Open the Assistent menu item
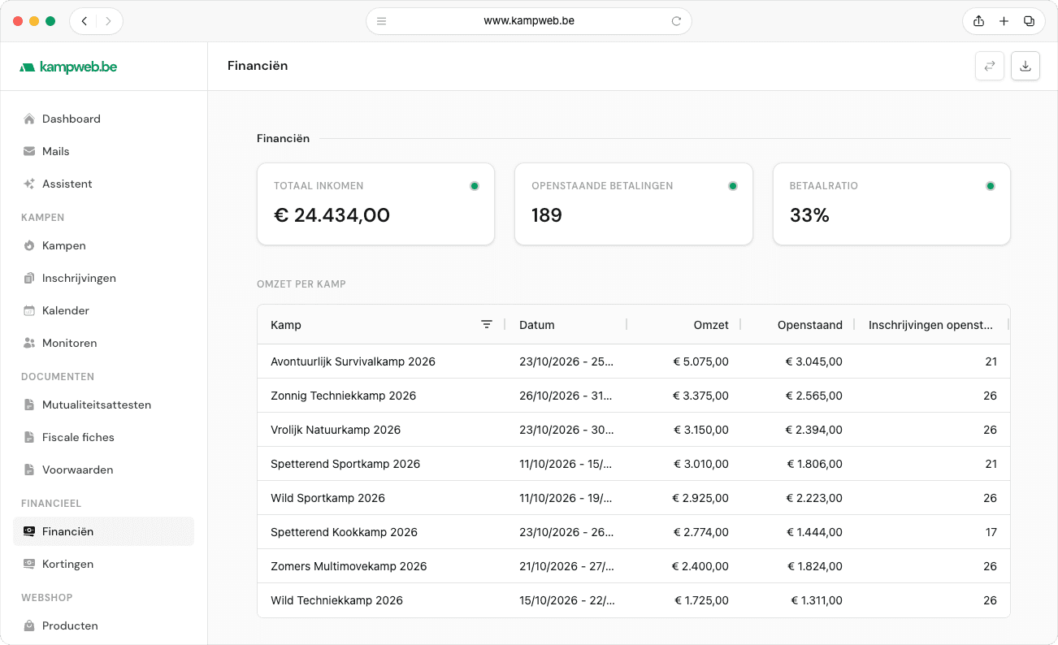The width and height of the screenshot is (1058, 645). [x=103, y=184]
